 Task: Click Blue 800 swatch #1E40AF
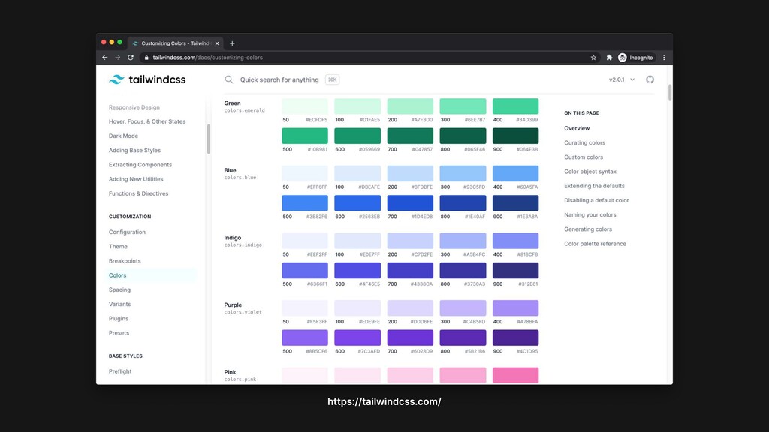463,203
